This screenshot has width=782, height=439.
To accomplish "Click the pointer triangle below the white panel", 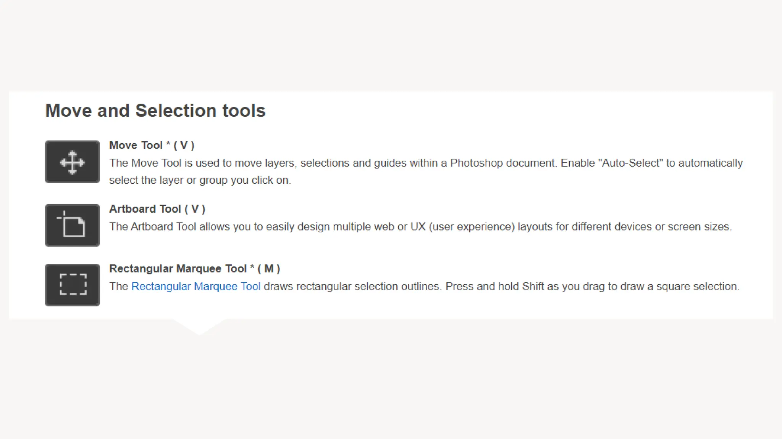I will pyautogui.click(x=199, y=327).
